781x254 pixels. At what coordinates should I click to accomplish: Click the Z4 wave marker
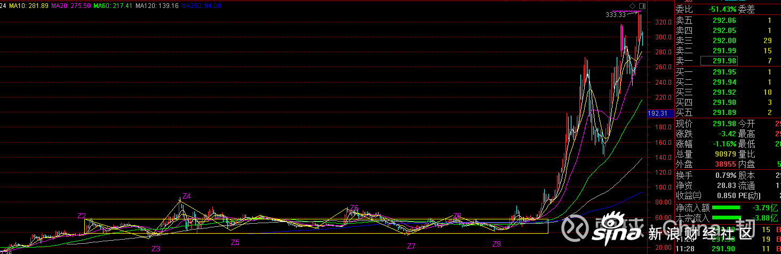click(x=186, y=195)
